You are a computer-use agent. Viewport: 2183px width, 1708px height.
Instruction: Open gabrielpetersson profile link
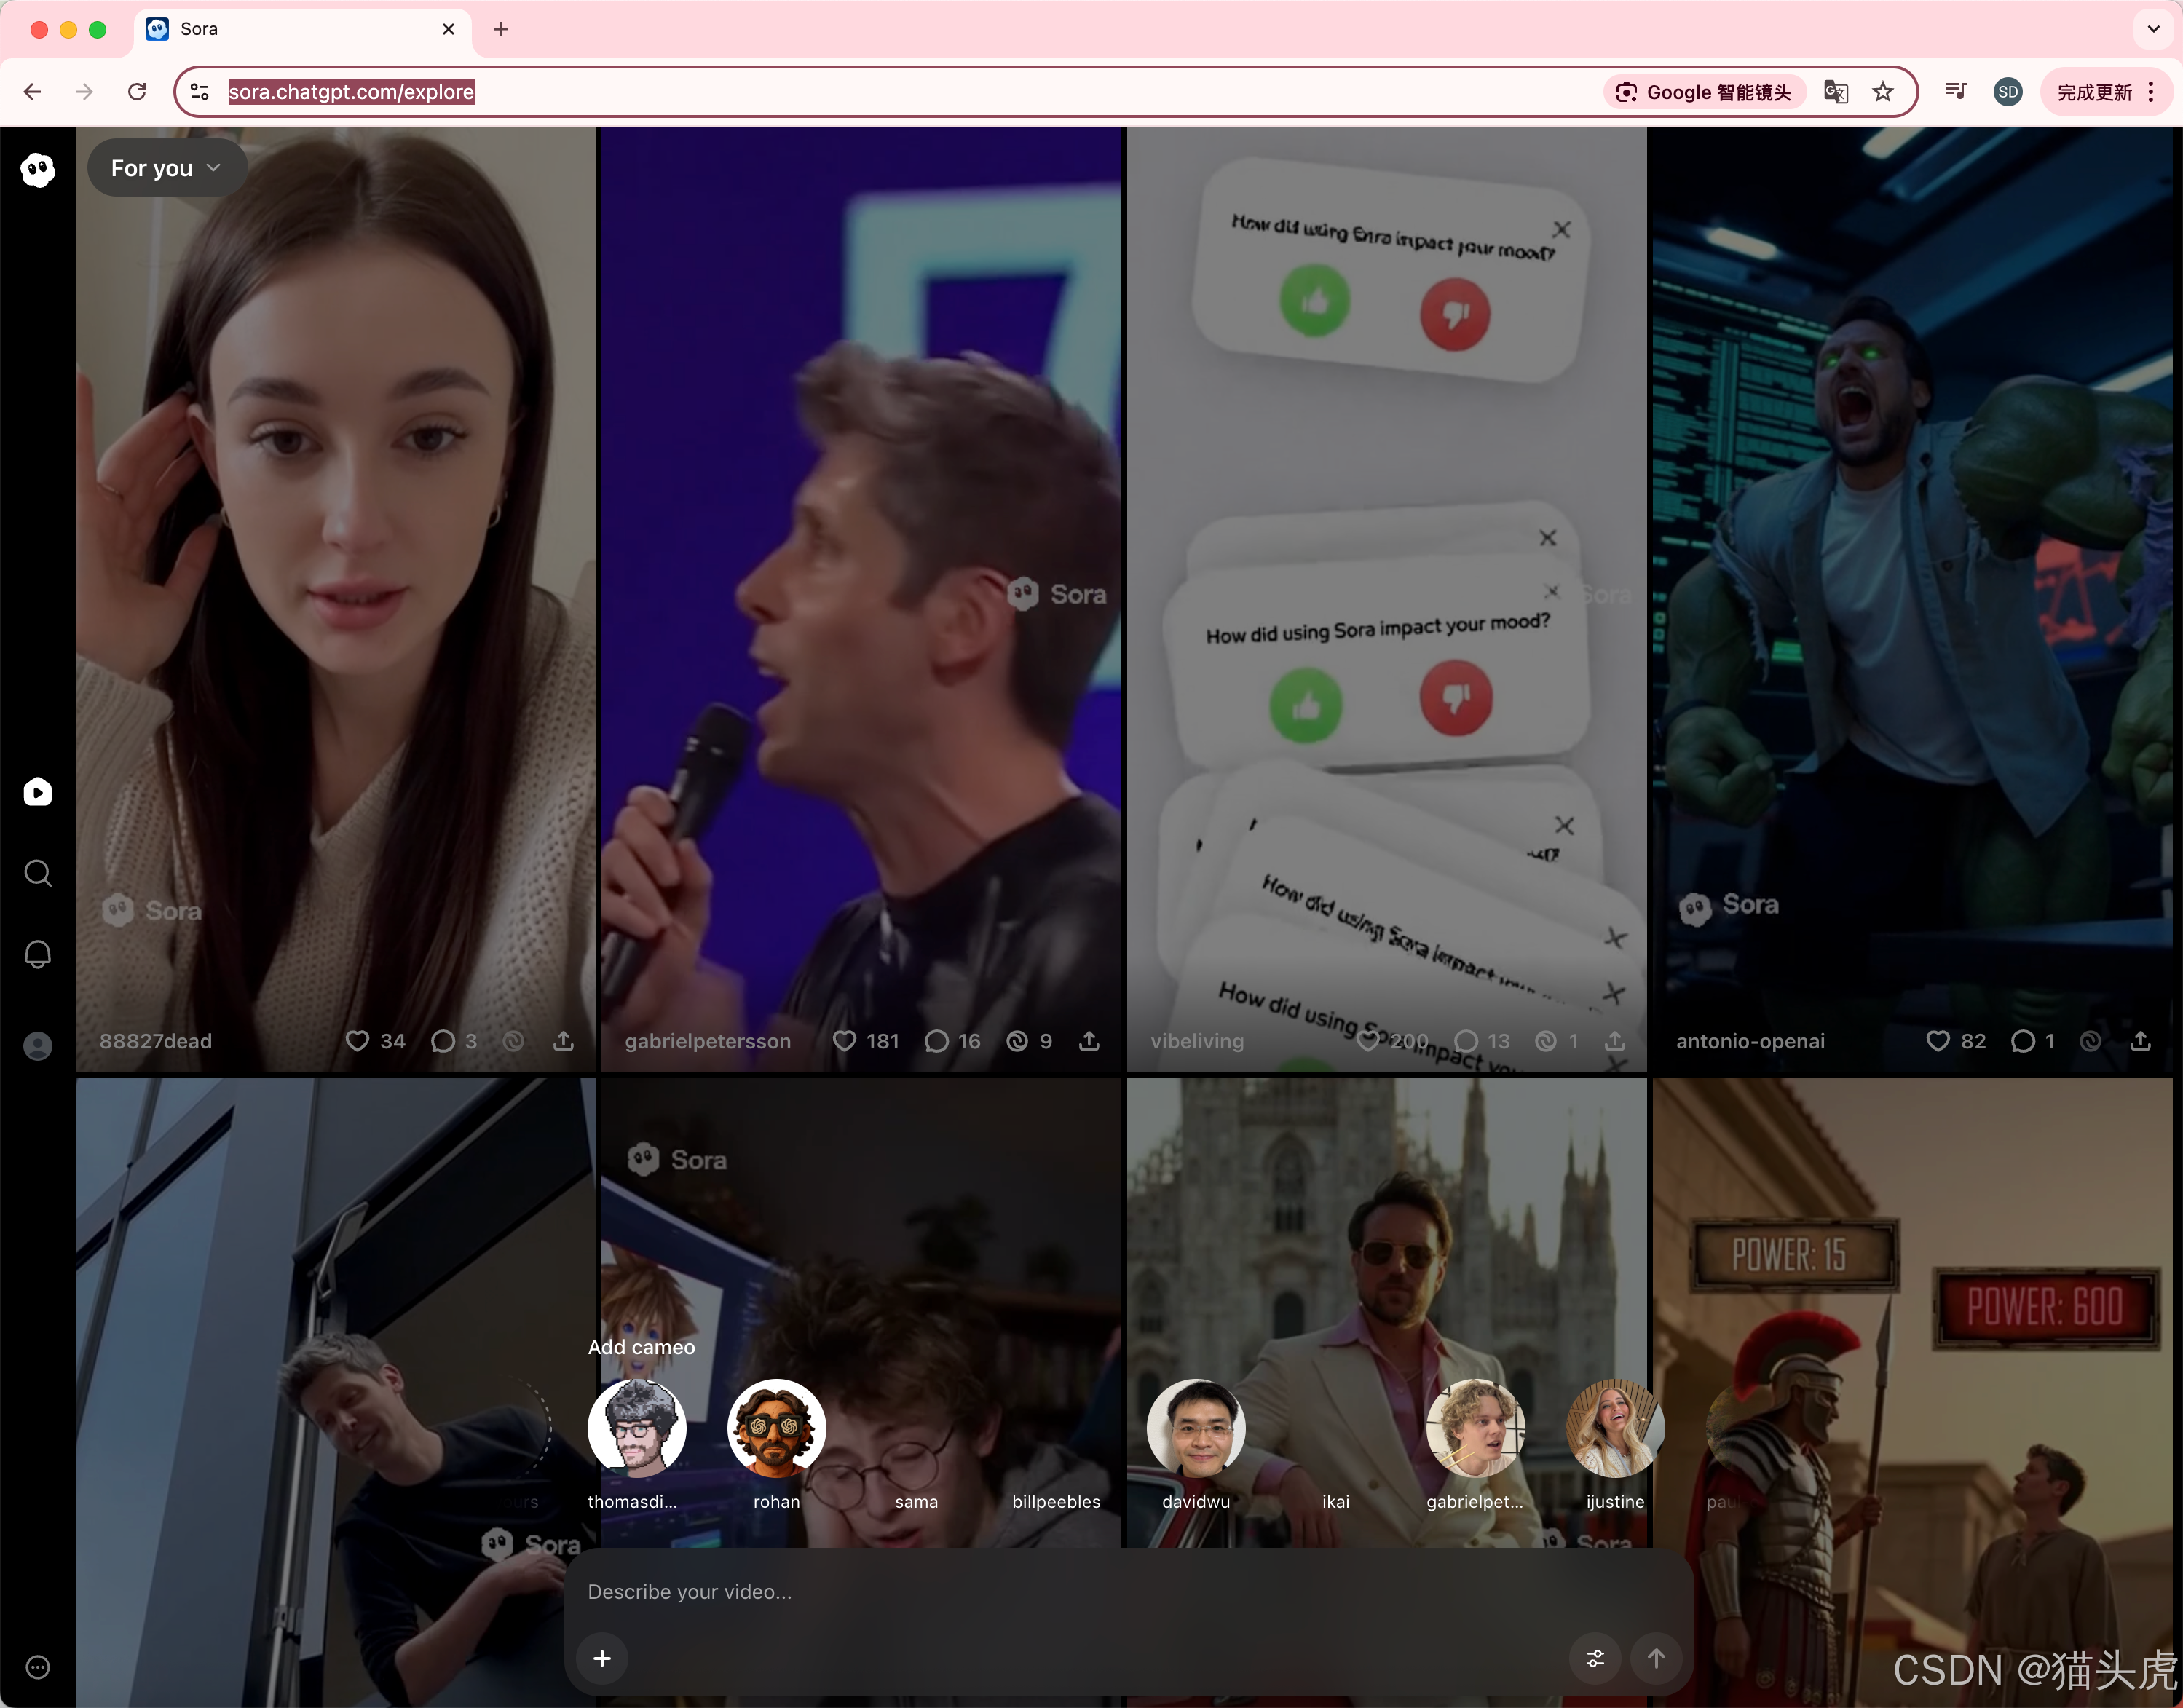tap(708, 1041)
